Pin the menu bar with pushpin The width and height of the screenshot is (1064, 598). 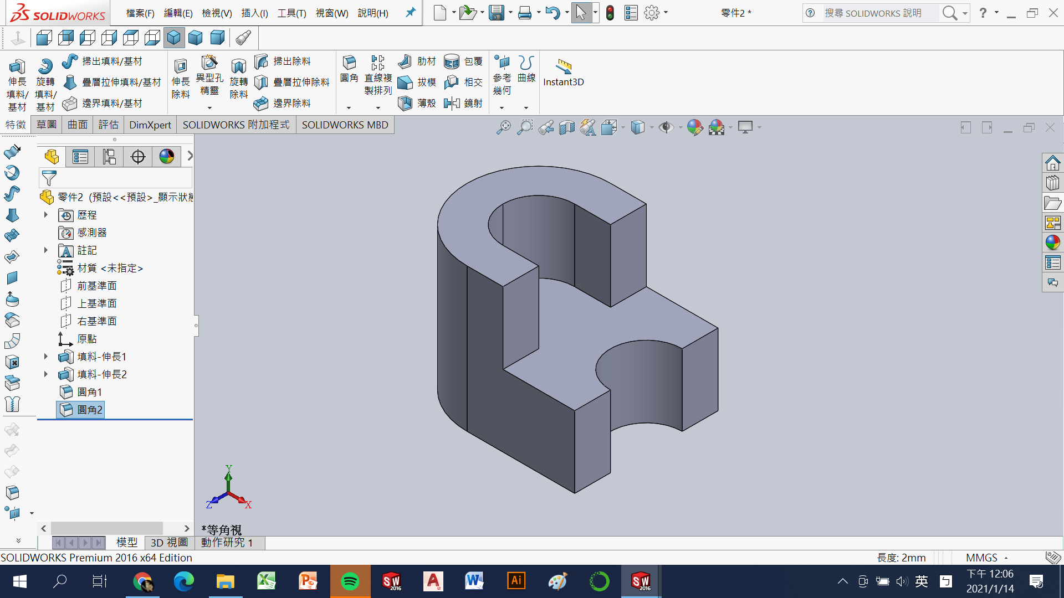[x=410, y=13]
